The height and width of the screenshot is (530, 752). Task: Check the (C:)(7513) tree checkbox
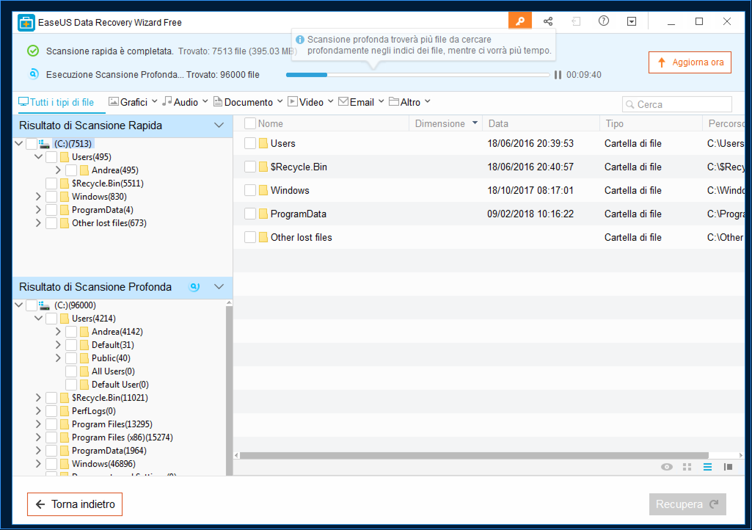pos(32,144)
